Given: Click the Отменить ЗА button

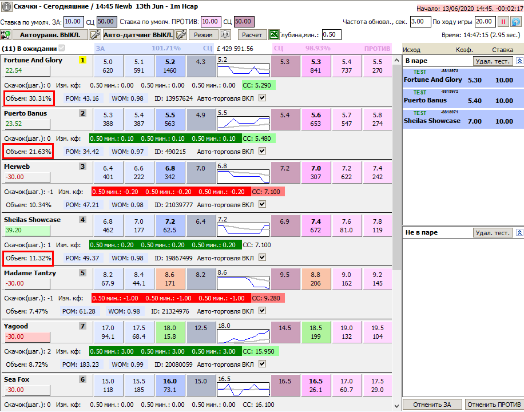Looking at the screenshot, I should click(x=432, y=405).
